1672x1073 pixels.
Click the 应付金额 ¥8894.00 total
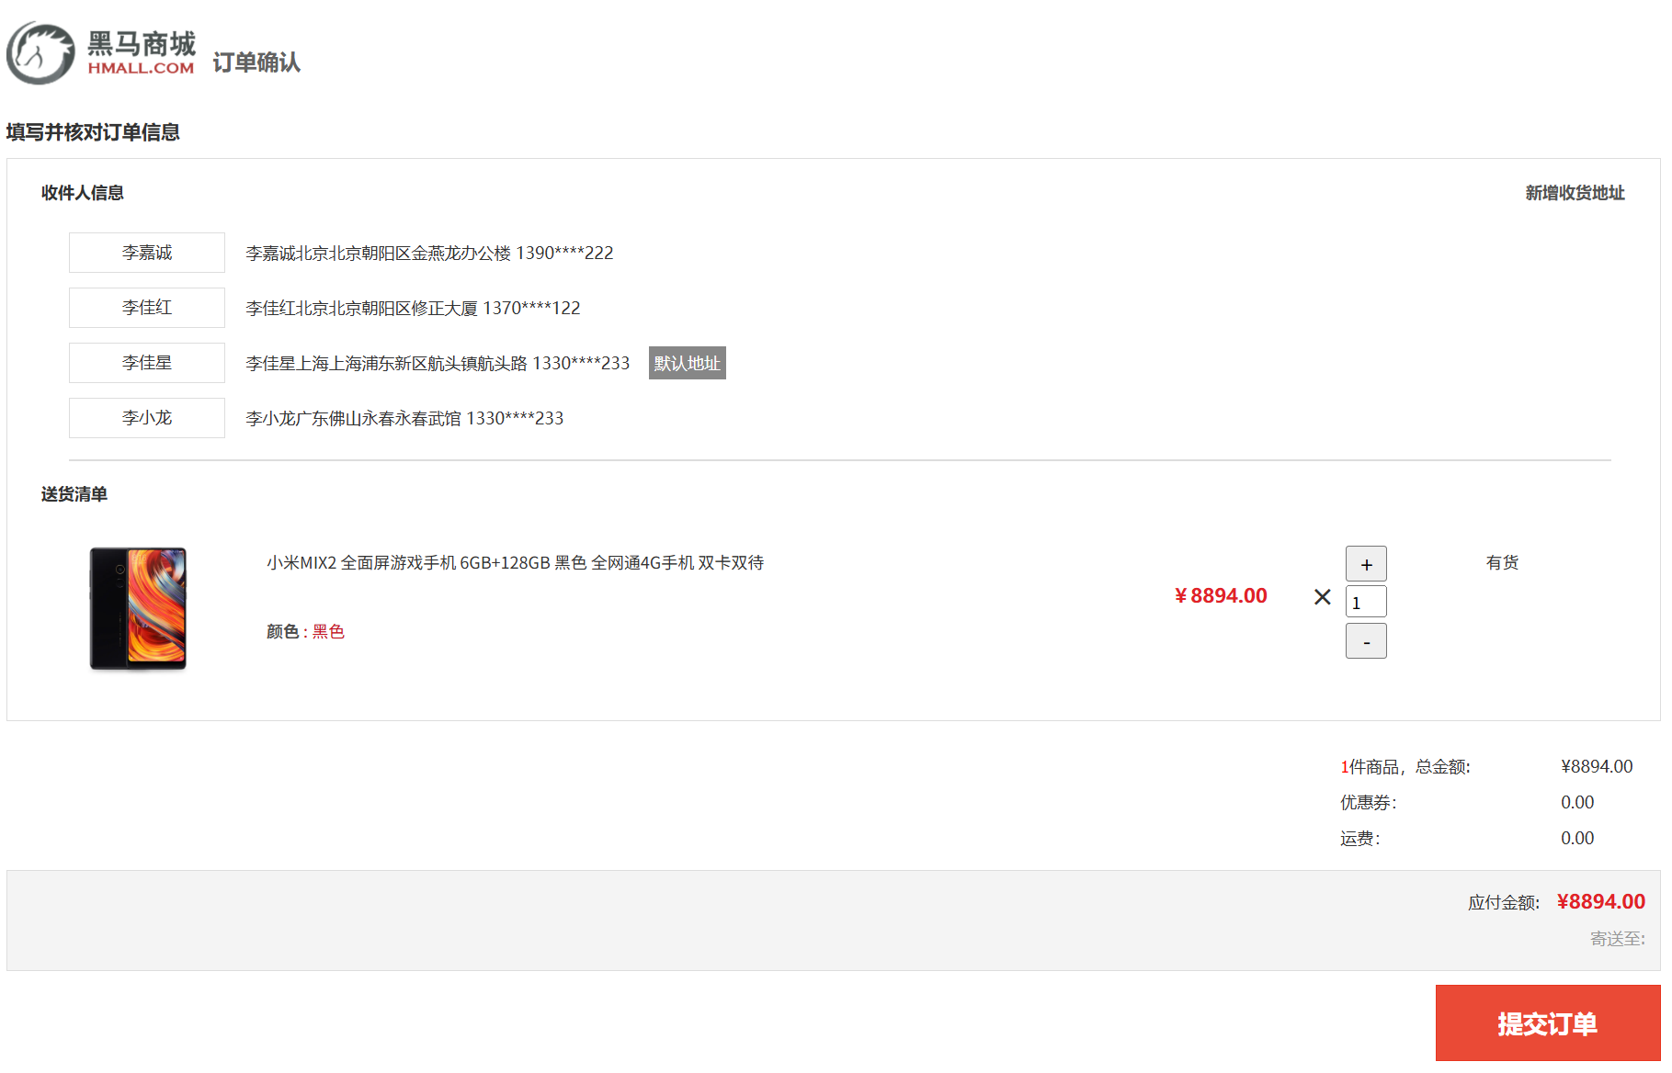(x=1600, y=901)
